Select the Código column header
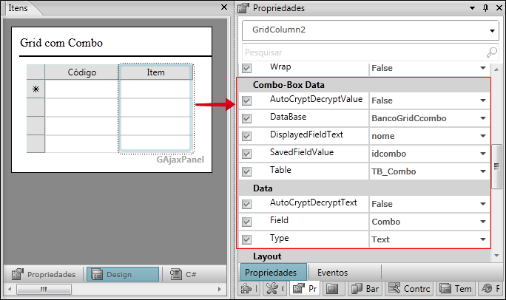The image size is (506, 300). 81,72
